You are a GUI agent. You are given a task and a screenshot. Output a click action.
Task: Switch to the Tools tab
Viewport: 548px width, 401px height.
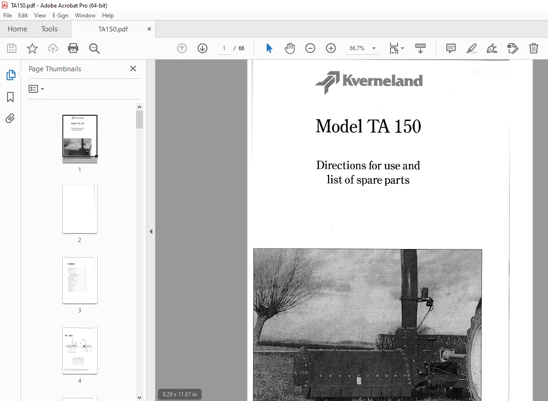tap(49, 29)
